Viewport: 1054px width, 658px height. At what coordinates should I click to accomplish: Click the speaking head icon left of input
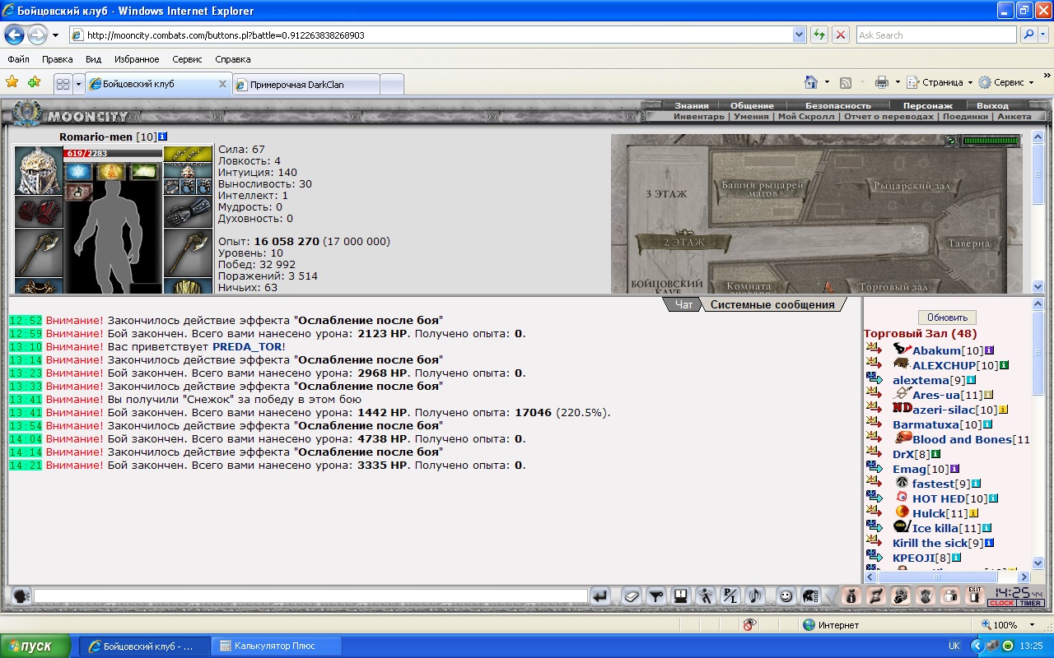pos(21,596)
